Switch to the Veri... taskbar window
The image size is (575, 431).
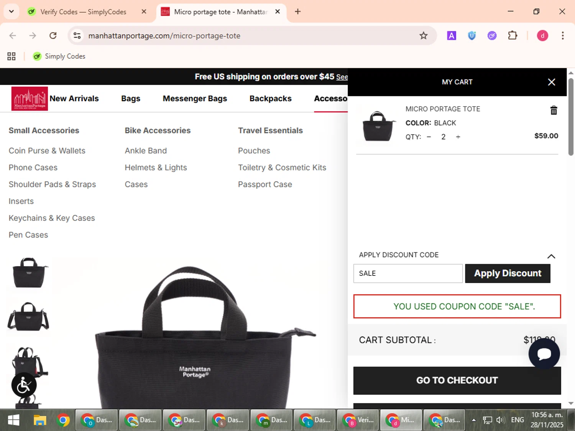pyautogui.click(x=358, y=420)
